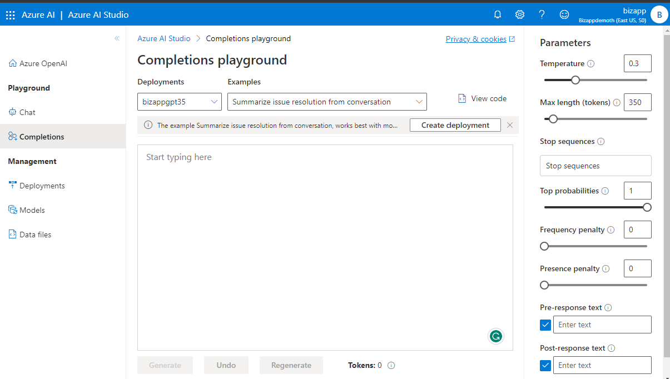The image size is (670, 379).
Task: Click the Temperature value box
Action: click(638, 63)
